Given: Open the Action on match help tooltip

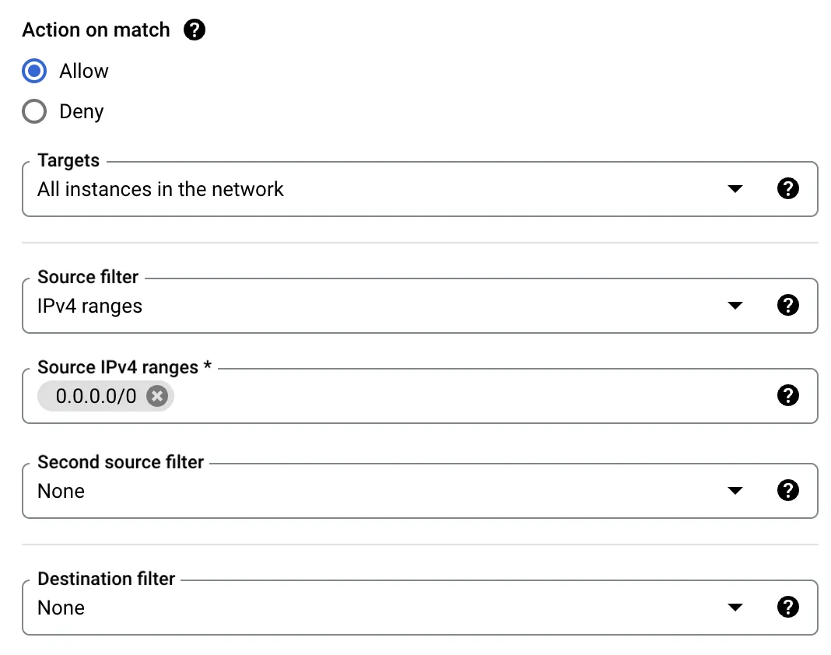Looking at the screenshot, I should [x=194, y=30].
